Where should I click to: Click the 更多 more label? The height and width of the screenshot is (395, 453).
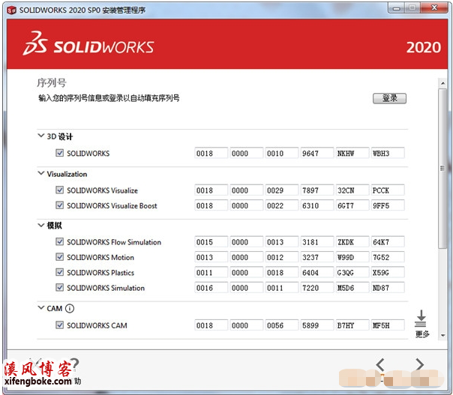tap(422, 334)
